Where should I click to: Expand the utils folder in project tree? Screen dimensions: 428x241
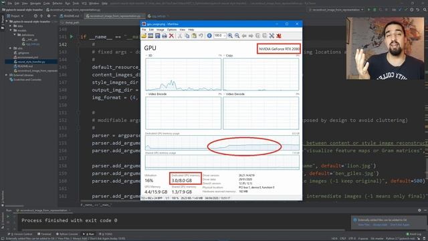pos(11,48)
